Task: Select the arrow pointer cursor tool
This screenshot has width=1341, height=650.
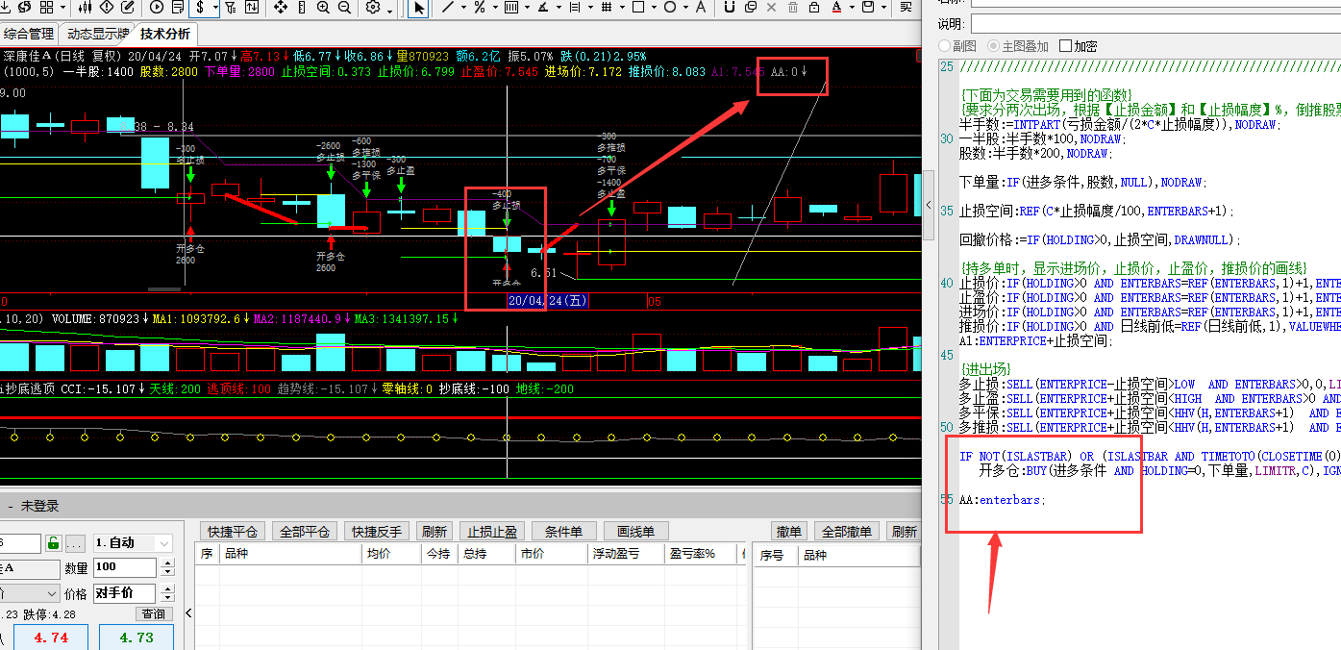Action: click(419, 8)
